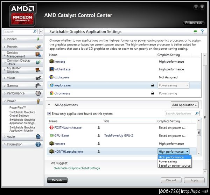
Task: Click the search magnifier in left sidebar
Action: tap(35, 32)
